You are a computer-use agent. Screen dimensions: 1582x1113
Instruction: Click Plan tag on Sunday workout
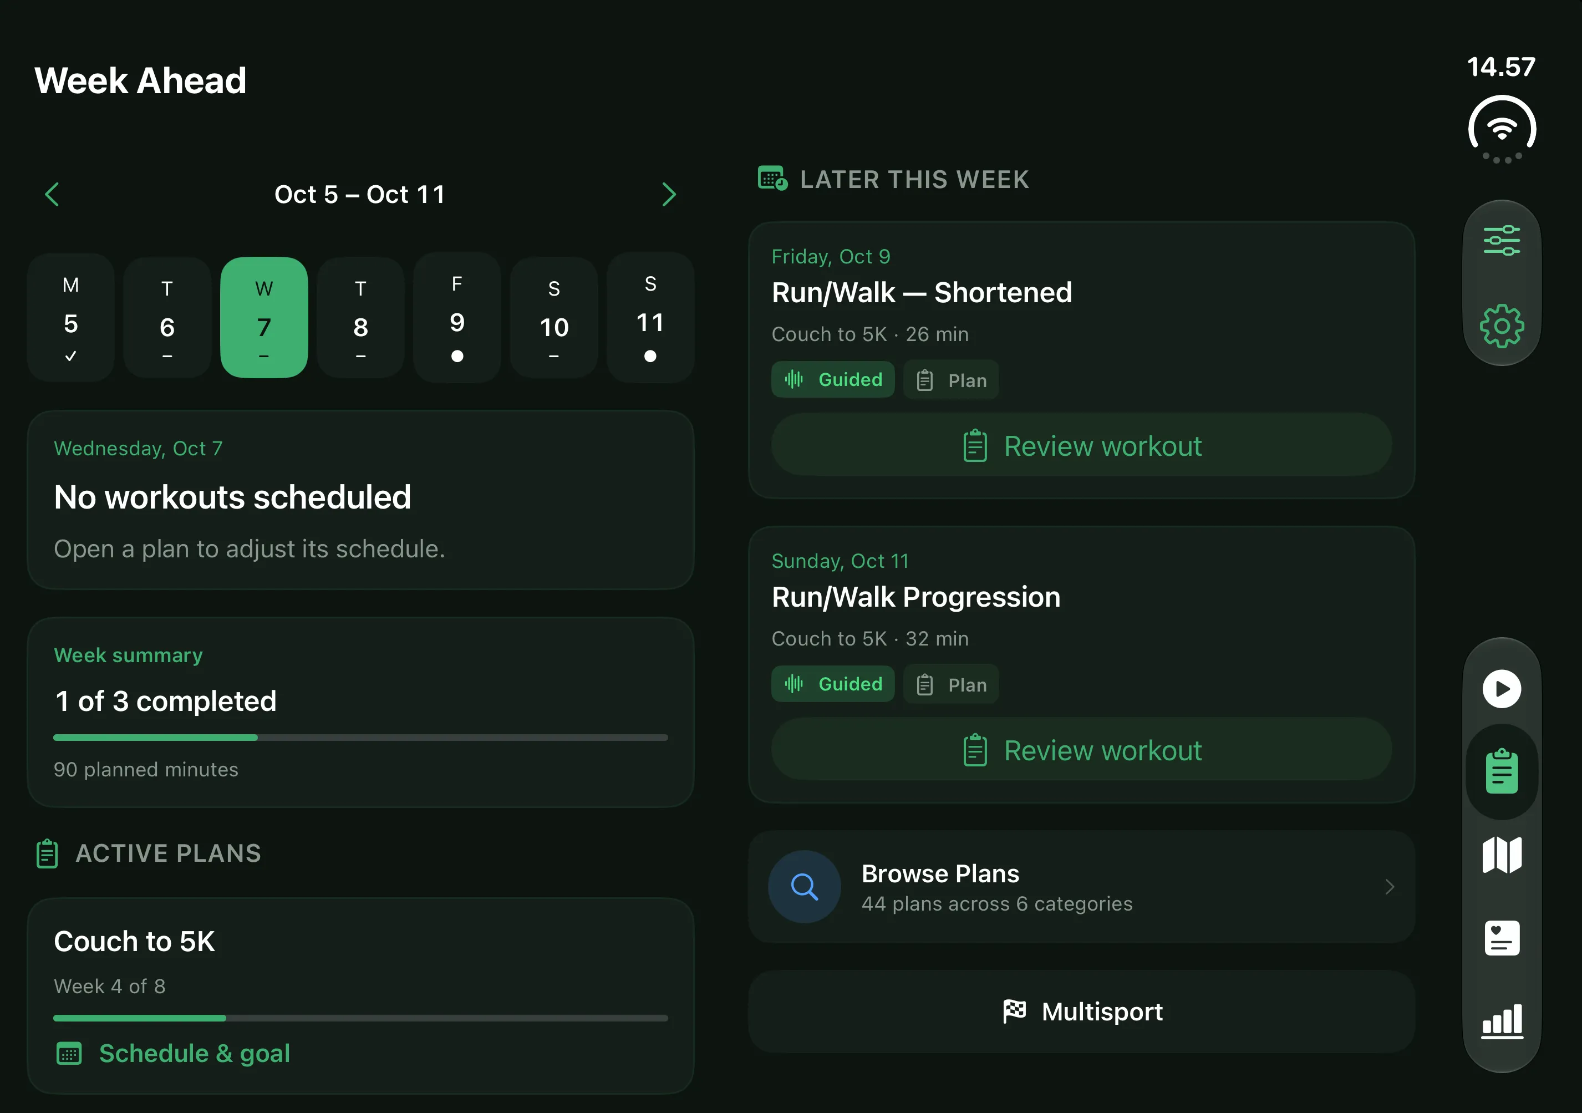952,684
